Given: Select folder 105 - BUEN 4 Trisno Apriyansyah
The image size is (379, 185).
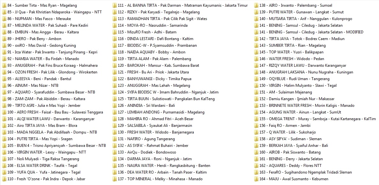Looking at the screenshot, I should (x=54, y=146).
